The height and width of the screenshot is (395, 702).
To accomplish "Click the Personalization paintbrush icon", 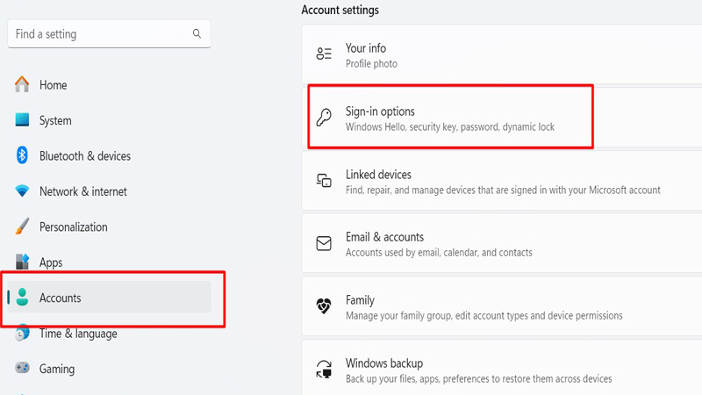I will tap(22, 226).
